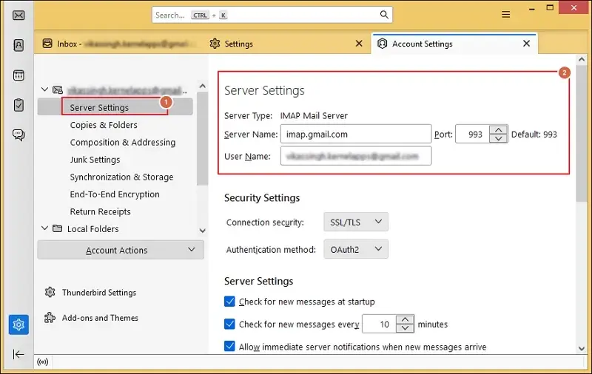Switch to the Settings tab
This screenshot has height=374, width=592.
tap(287, 44)
